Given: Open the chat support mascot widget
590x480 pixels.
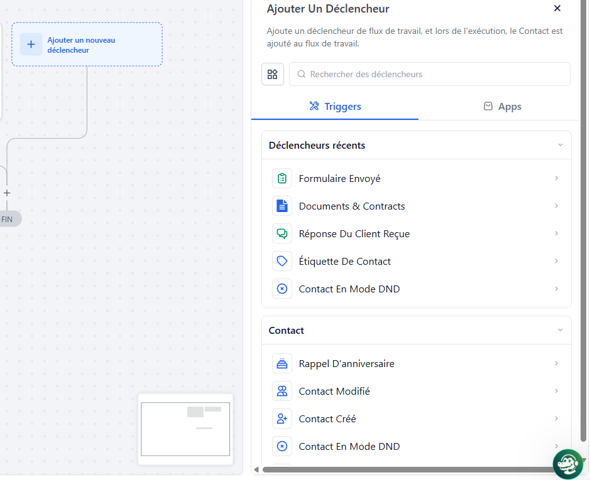Looking at the screenshot, I should [x=567, y=464].
